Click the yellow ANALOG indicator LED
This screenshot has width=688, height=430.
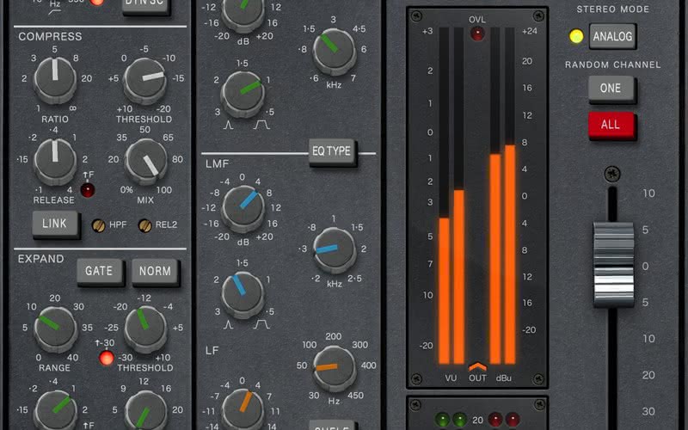coord(575,36)
